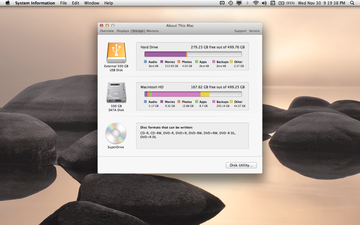Image resolution: width=360 pixels, height=225 pixels.
Task: Close the About This Mac window
Action: (102, 25)
